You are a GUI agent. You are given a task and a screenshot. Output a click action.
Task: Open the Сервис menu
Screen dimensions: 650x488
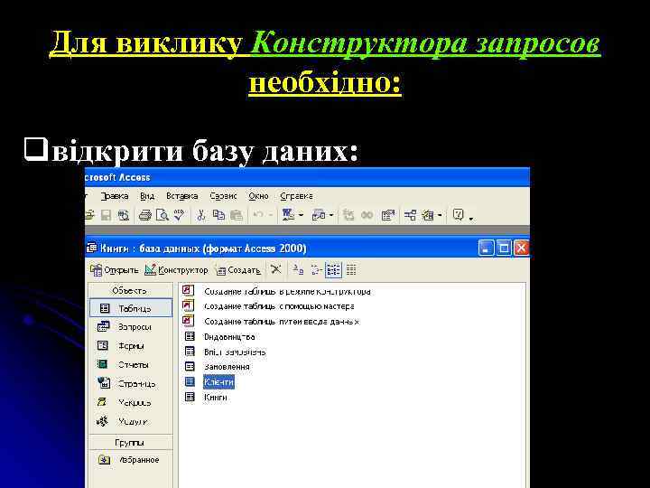coord(224,196)
